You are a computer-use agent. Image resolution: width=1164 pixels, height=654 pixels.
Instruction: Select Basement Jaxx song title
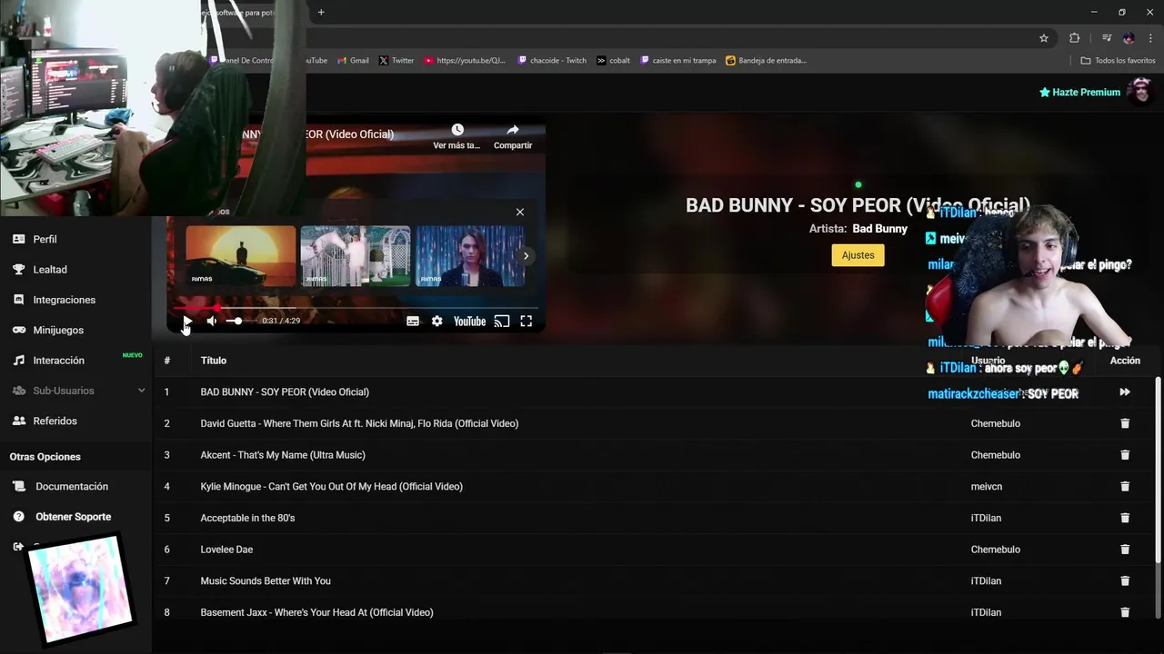click(x=316, y=612)
